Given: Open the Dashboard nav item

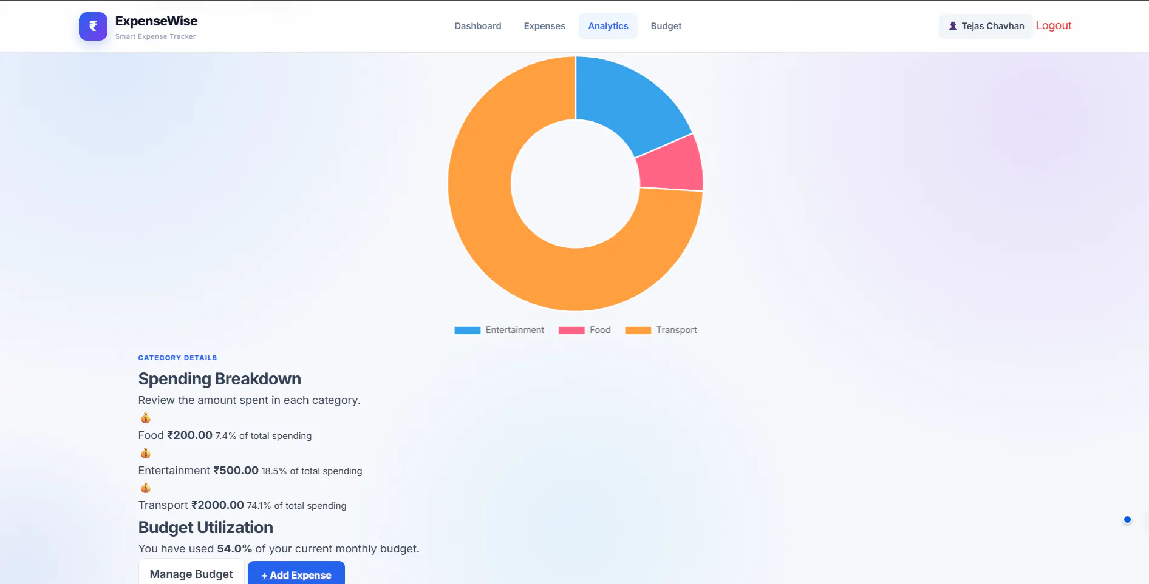Looking at the screenshot, I should (x=478, y=26).
